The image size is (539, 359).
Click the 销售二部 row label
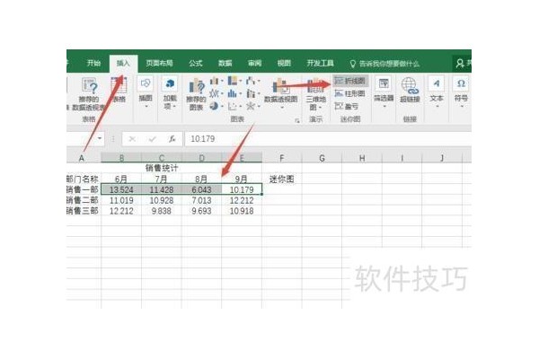coord(84,200)
